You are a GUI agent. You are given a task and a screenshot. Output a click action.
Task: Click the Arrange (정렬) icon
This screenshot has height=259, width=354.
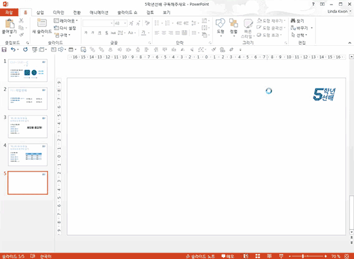234,27
